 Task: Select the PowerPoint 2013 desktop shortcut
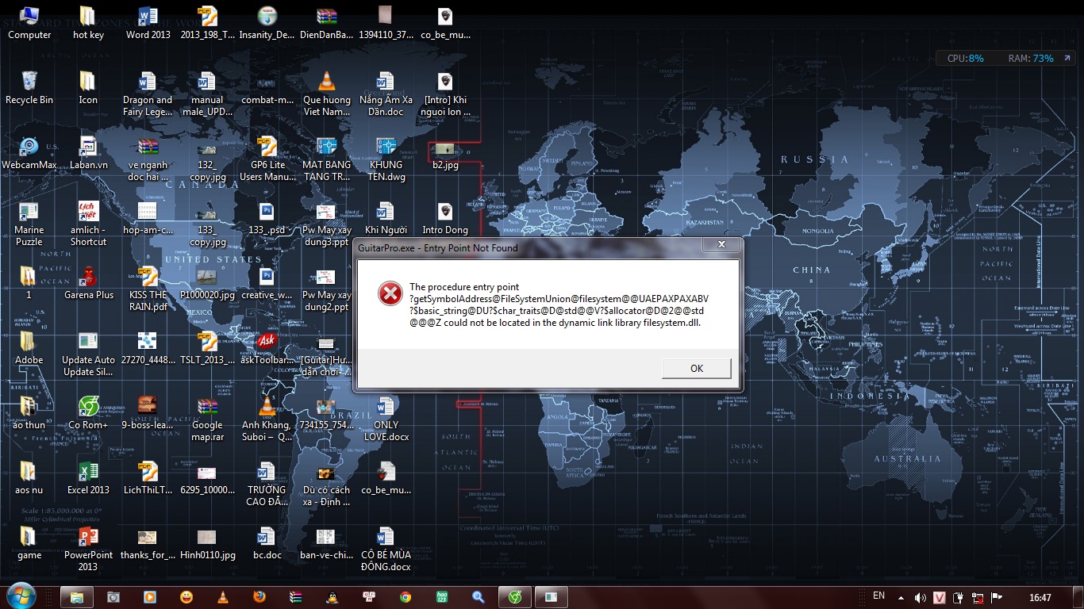tap(88, 542)
